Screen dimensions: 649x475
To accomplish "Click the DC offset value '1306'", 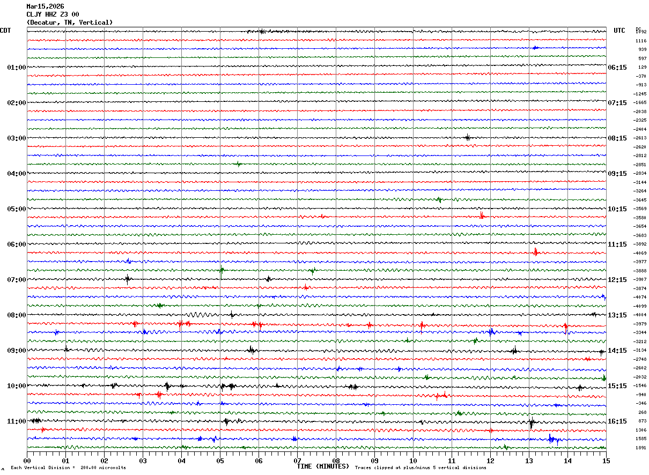I will point(641,430).
